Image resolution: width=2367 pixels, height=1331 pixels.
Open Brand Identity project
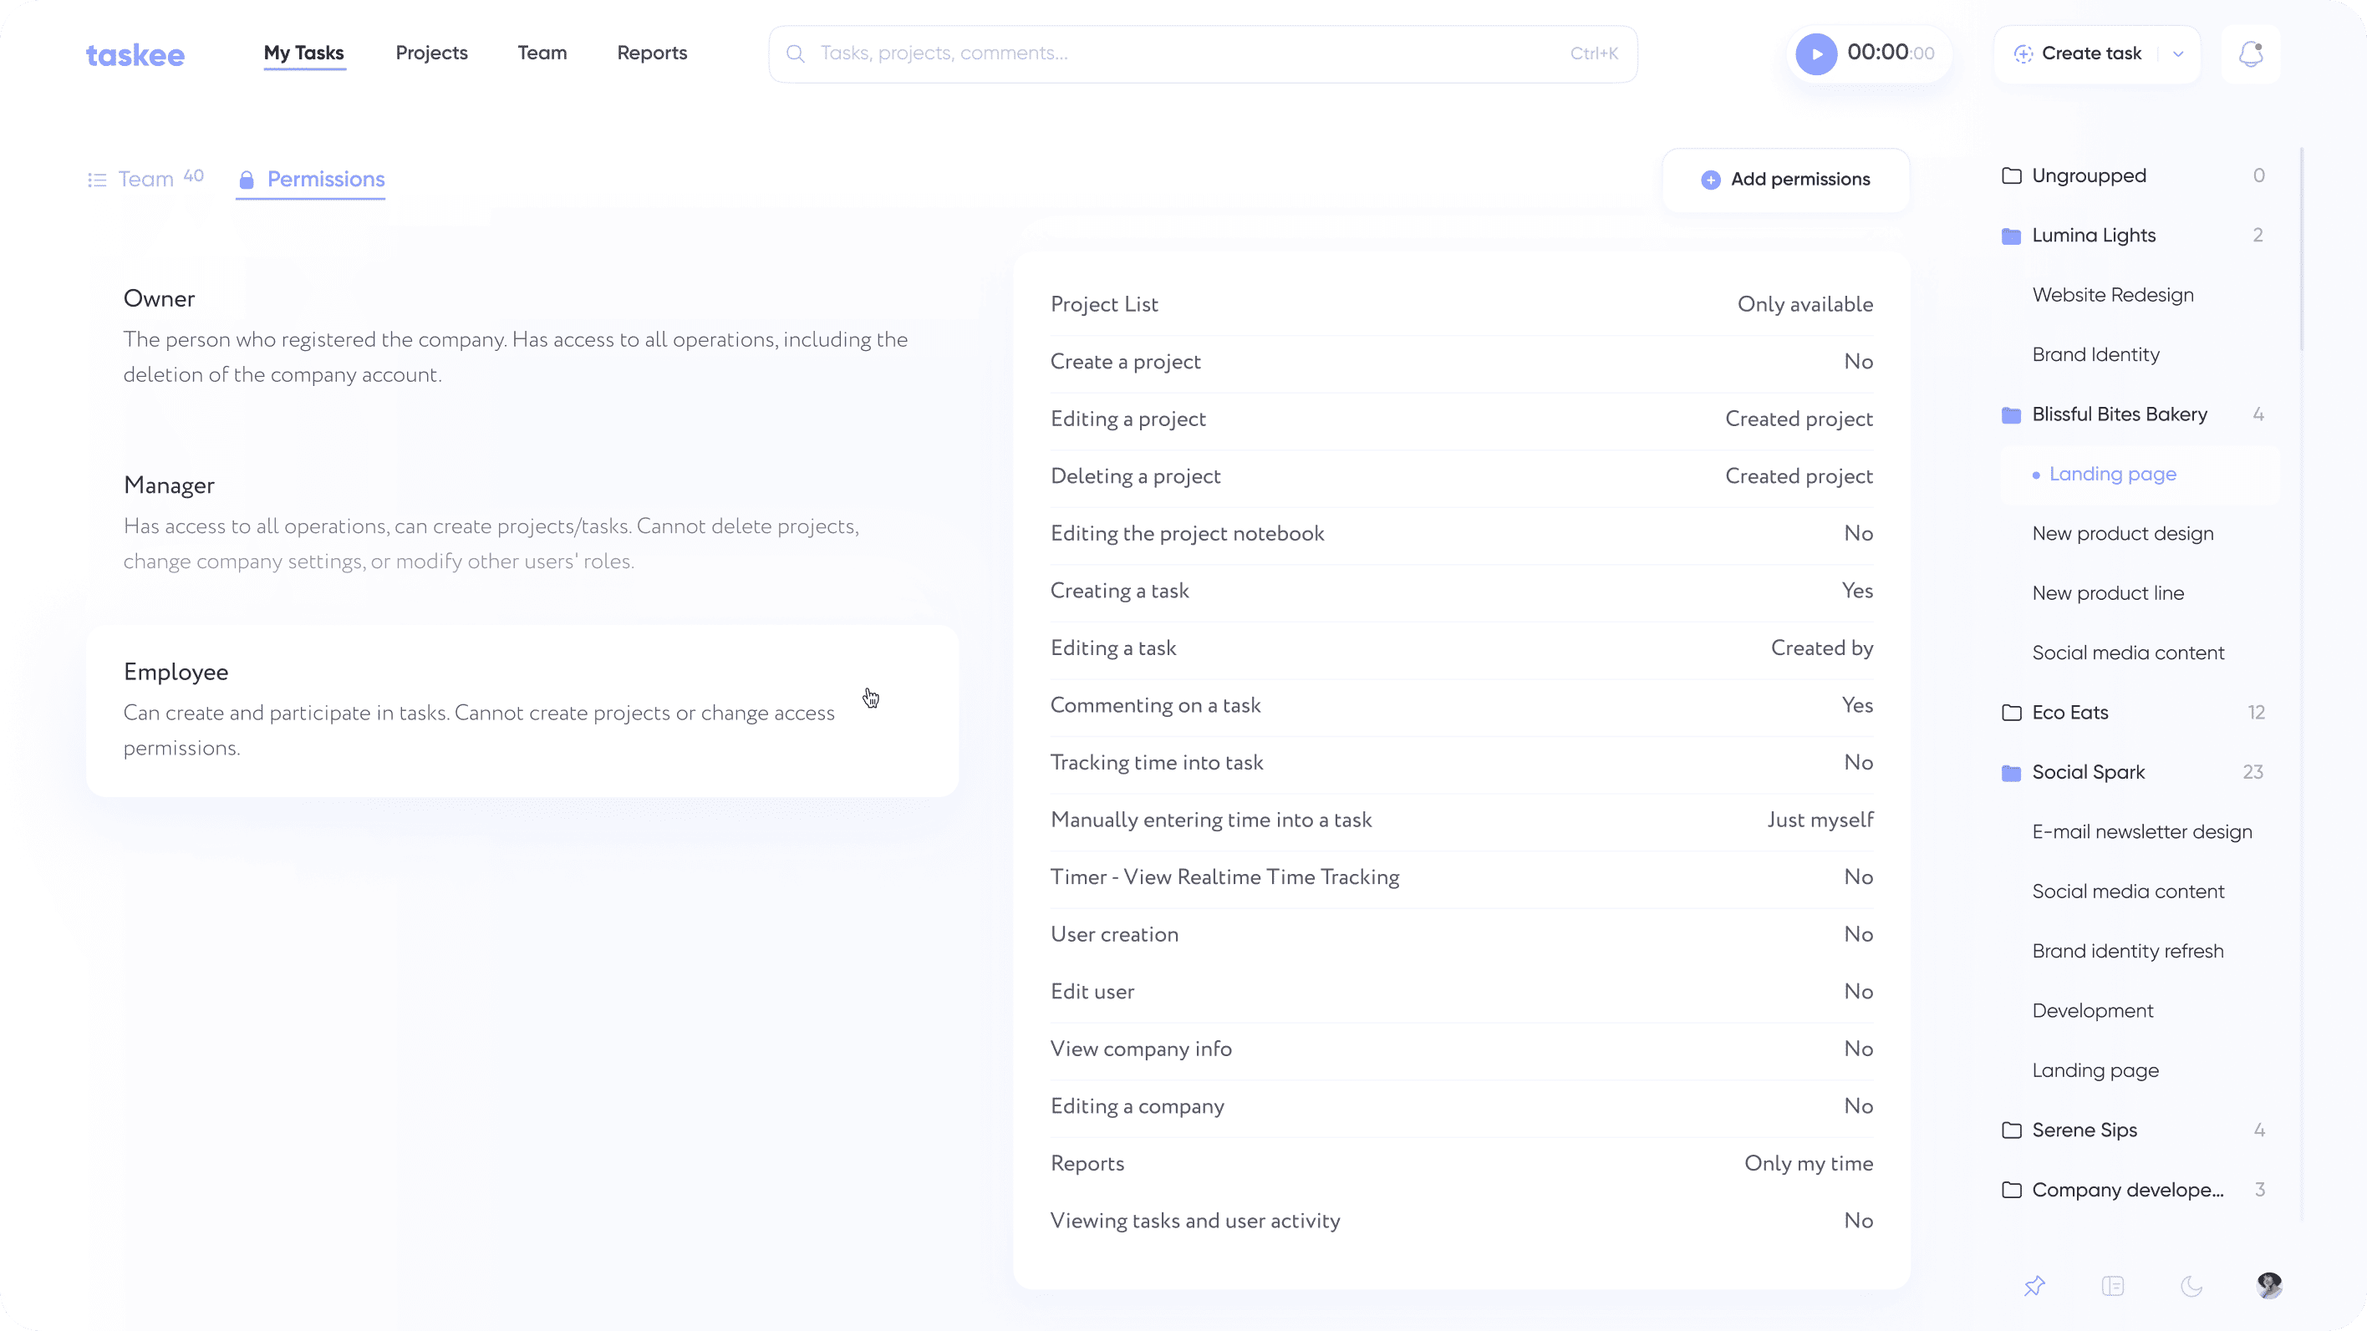point(2096,354)
